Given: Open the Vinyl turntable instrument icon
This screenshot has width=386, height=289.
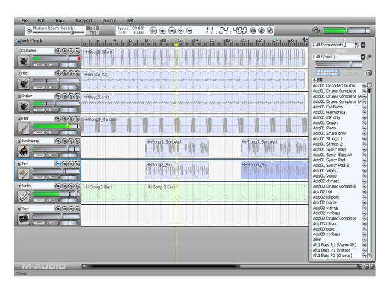Looking at the screenshot, I should [24, 218].
